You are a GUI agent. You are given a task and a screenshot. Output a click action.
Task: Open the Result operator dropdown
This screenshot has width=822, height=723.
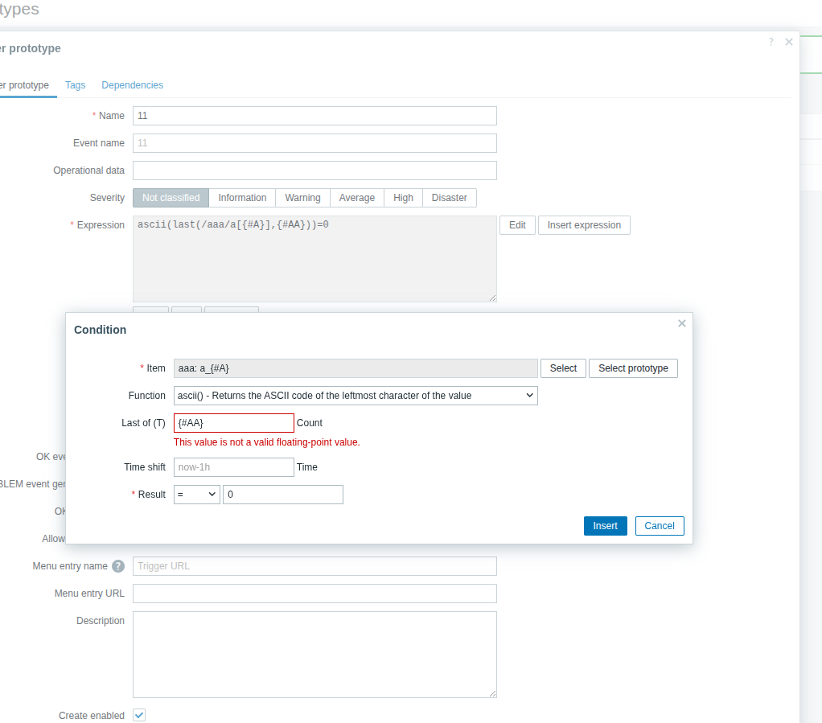[196, 495]
